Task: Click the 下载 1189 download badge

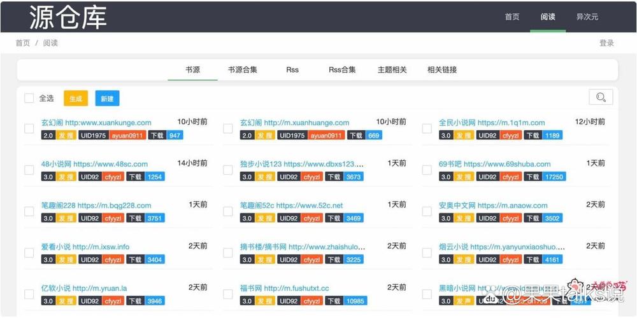Action: 543,135
